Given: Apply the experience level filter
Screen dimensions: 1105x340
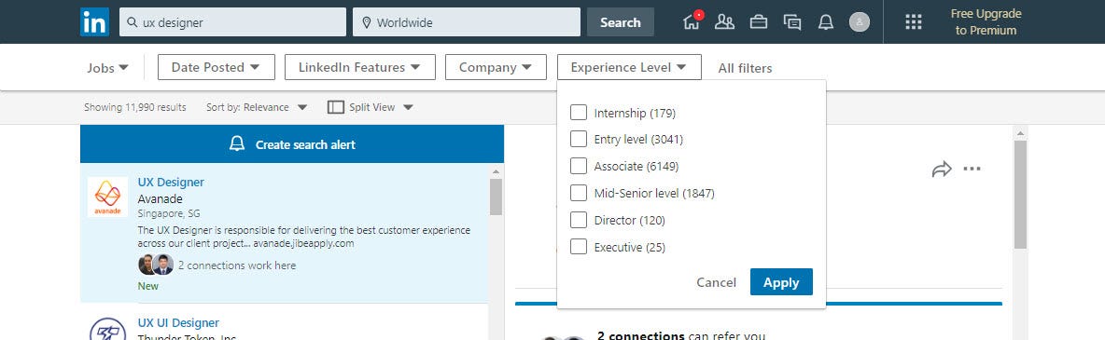Looking at the screenshot, I should coord(781,281).
